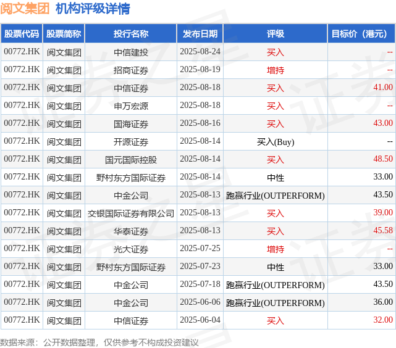Click the target price 39.00

pyautogui.click(x=383, y=213)
